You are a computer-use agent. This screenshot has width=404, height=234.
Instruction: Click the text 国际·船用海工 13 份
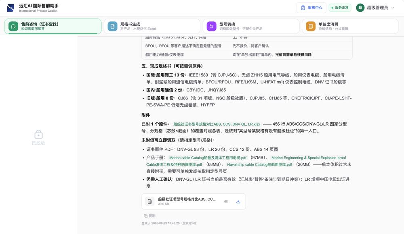pyautogui.click(x=165, y=75)
